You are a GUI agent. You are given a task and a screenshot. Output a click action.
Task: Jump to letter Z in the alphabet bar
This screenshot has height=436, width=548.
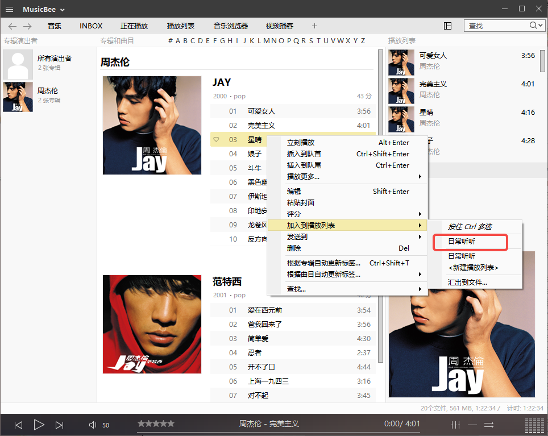click(363, 40)
